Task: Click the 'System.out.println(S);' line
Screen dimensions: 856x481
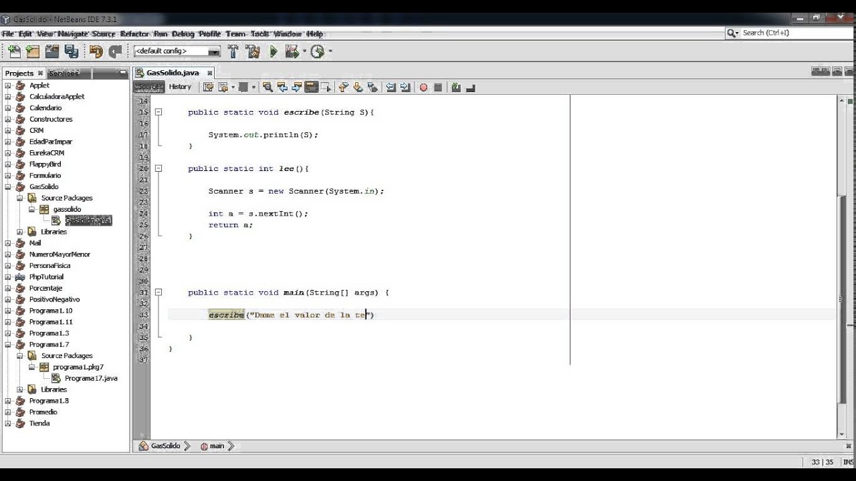Action: point(263,135)
